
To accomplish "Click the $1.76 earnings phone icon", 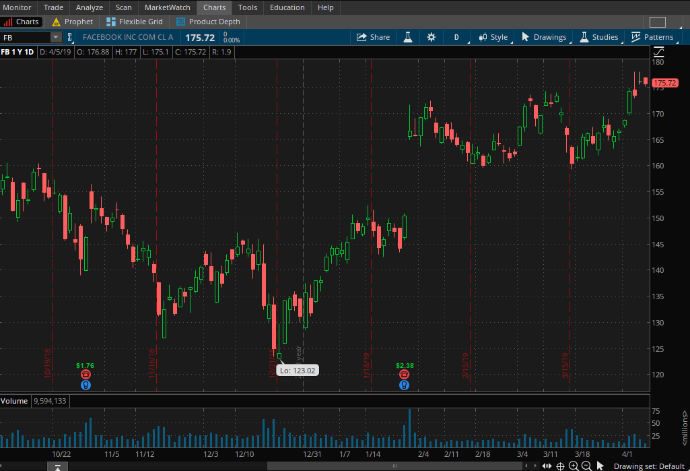I will [85, 375].
